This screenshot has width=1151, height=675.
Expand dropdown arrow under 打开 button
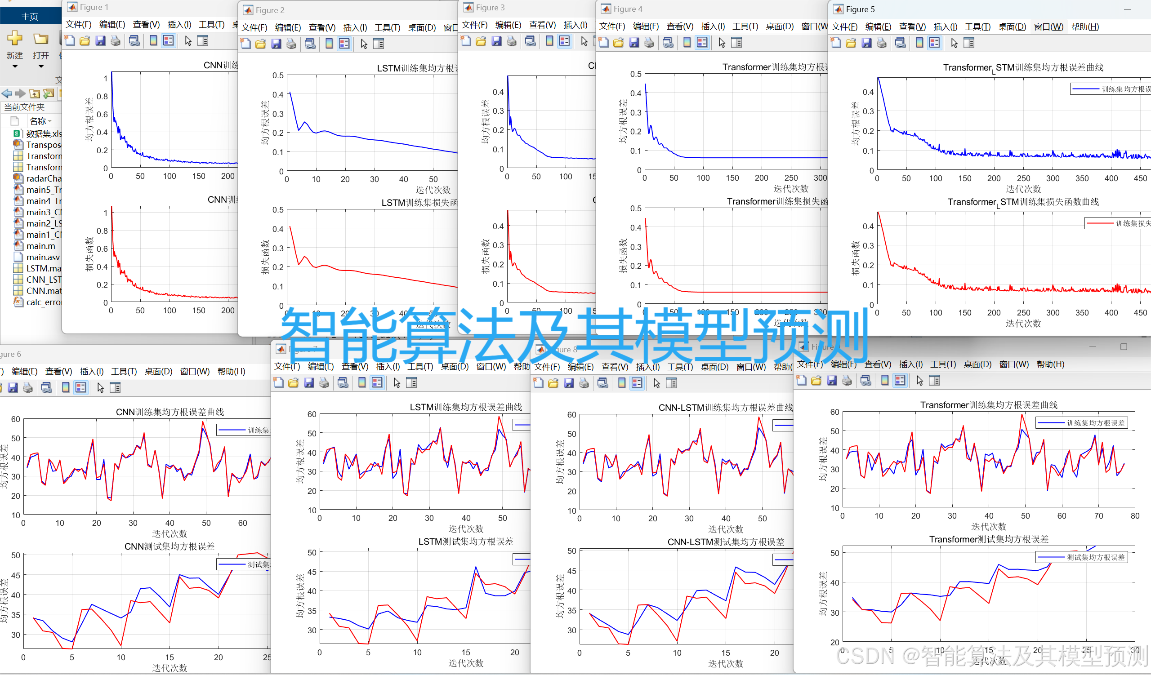(40, 67)
